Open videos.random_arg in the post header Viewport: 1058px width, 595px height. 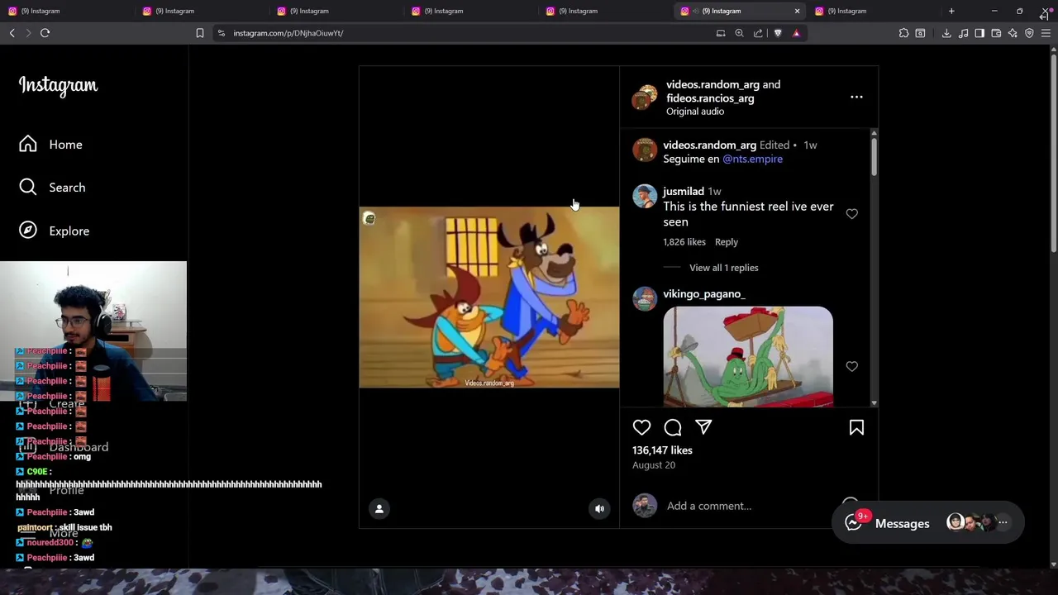tap(712, 84)
